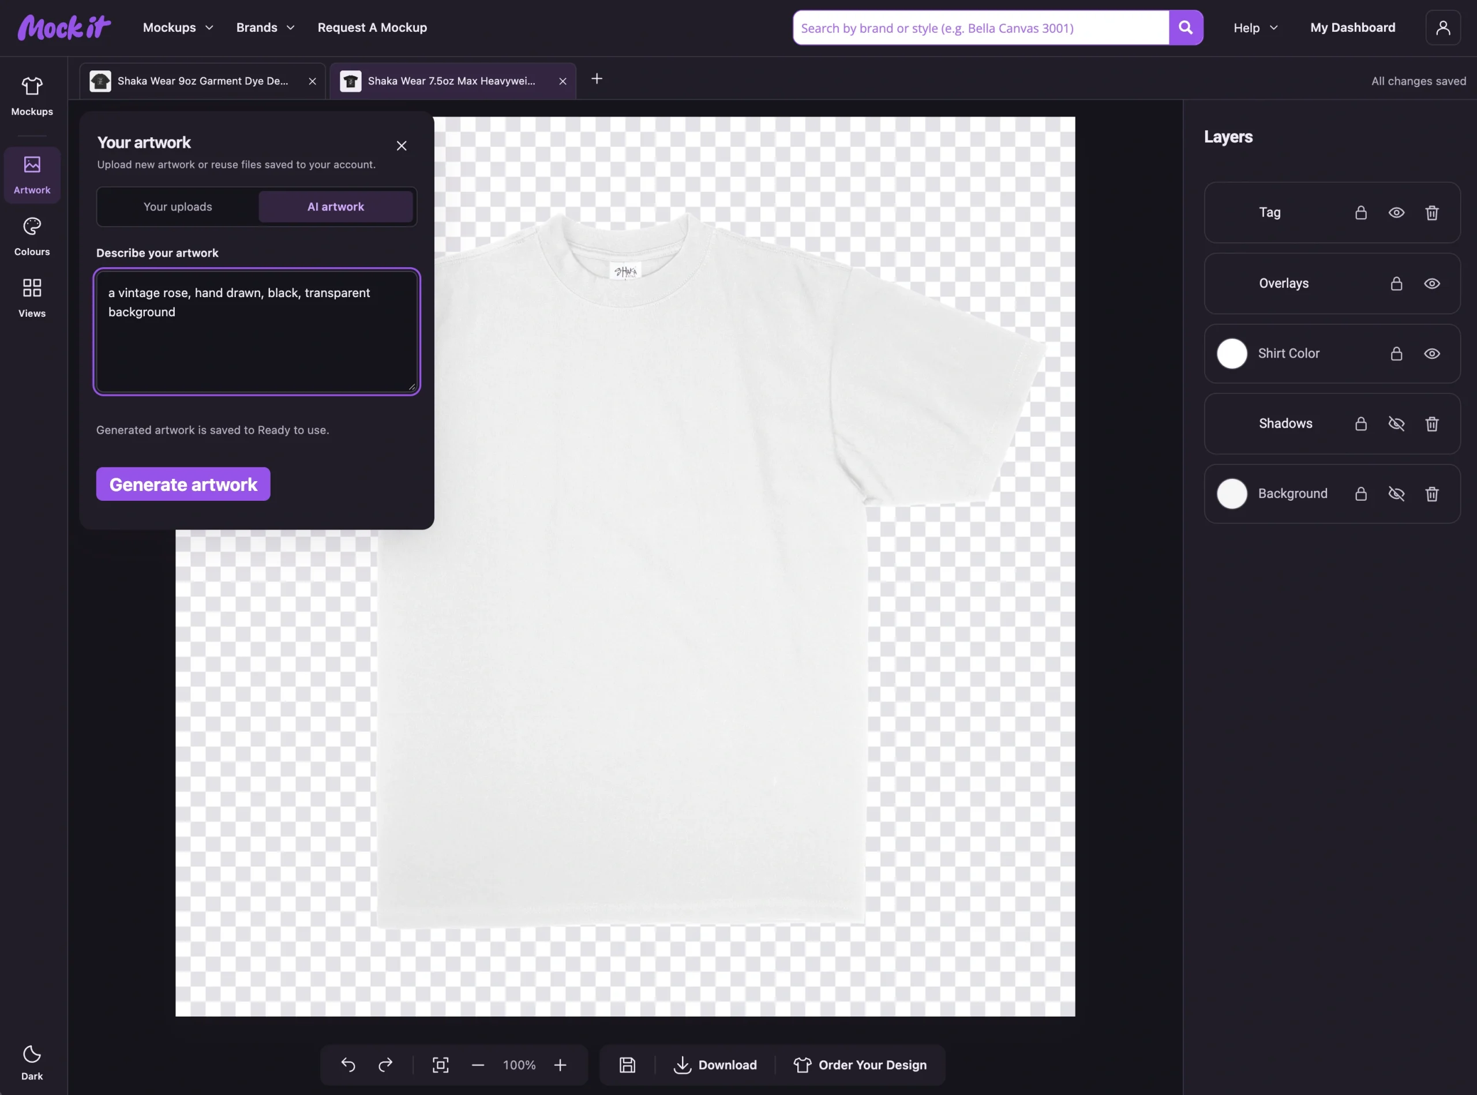This screenshot has height=1095, width=1477.
Task: Switch to Your uploads tab
Action: [x=178, y=207]
